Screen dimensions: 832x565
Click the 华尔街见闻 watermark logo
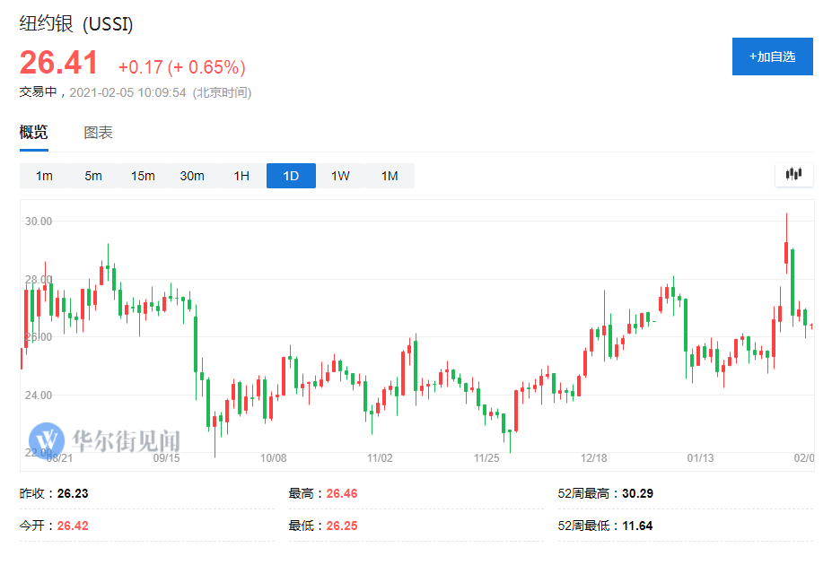click(x=105, y=439)
